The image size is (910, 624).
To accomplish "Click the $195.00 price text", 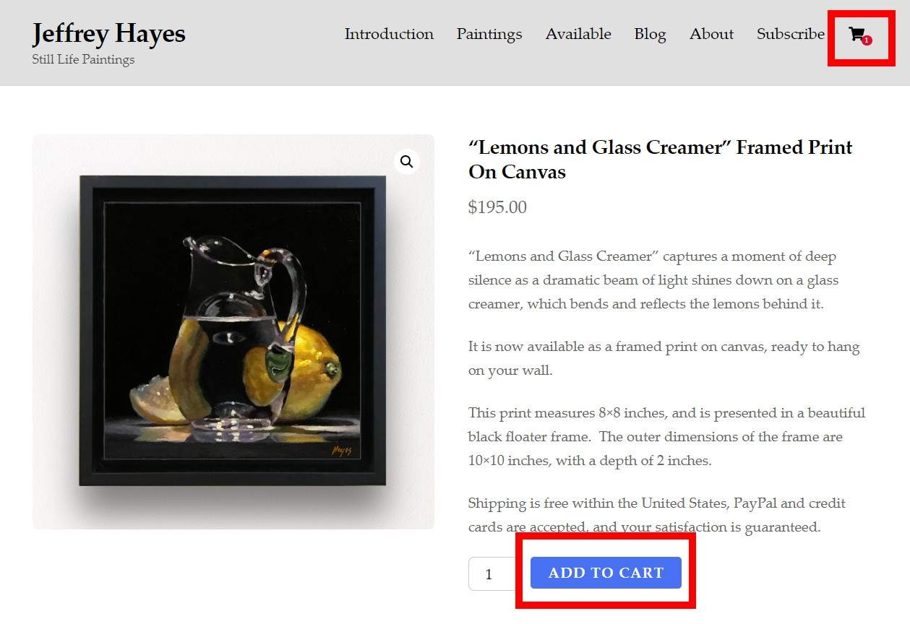I will pyautogui.click(x=497, y=207).
